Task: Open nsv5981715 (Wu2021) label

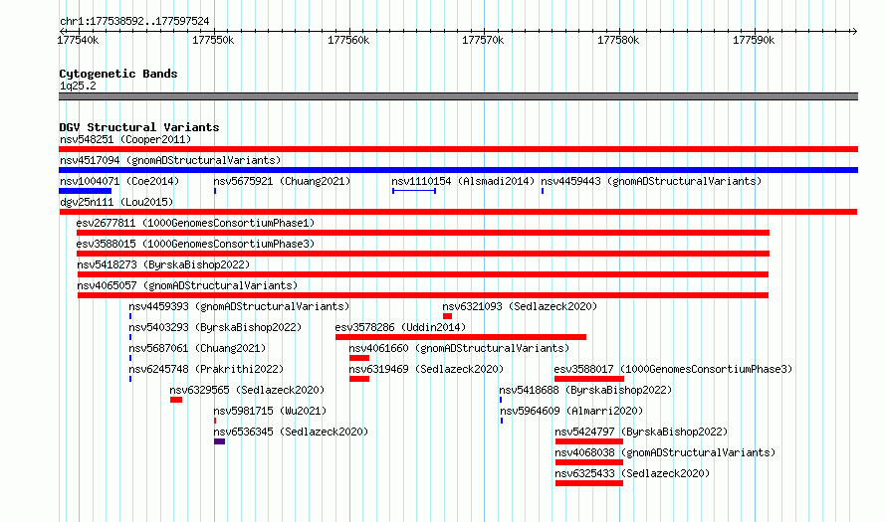Action: 270,411
